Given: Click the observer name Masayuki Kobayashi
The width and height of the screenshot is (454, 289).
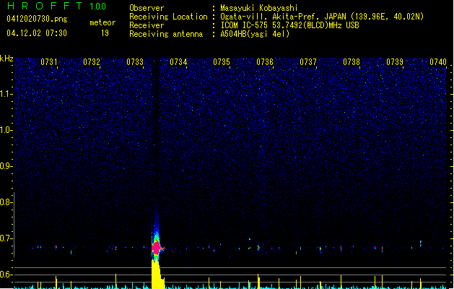Looking at the screenshot, I should pyautogui.click(x=259, y=8).
